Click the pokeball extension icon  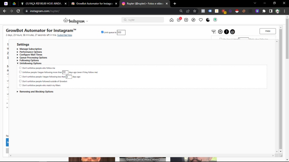[x=237, y=11]
